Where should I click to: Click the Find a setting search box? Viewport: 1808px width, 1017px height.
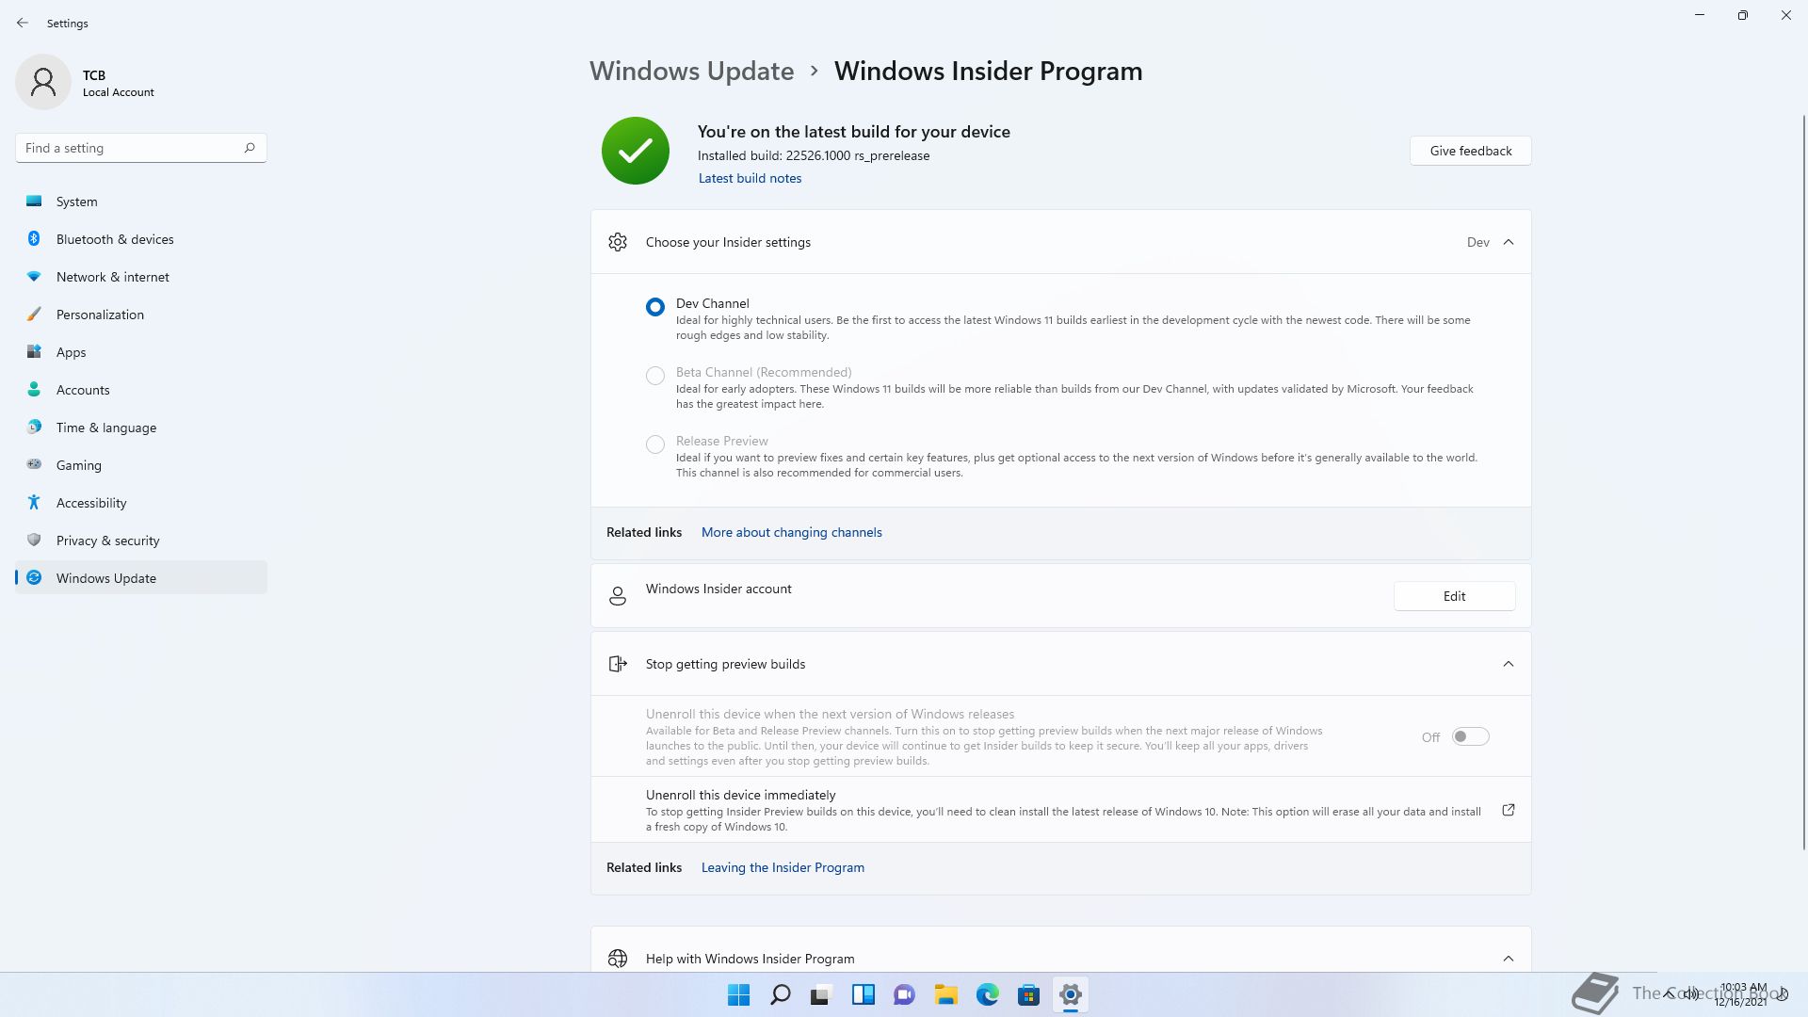click(141, 148)
